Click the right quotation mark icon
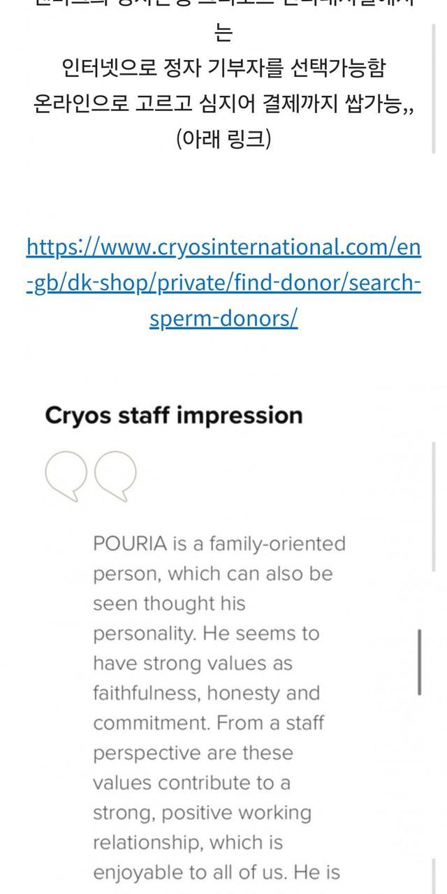447x894 pixels. pyautogui.click(x=115, y=474)
